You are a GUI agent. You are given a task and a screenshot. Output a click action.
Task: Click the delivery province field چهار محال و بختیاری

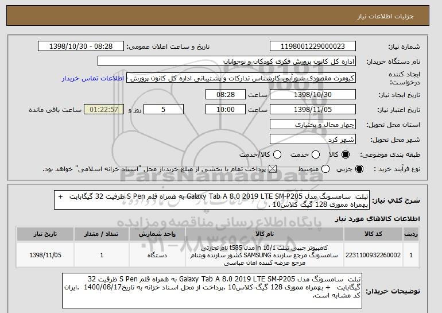click(313, 125)
